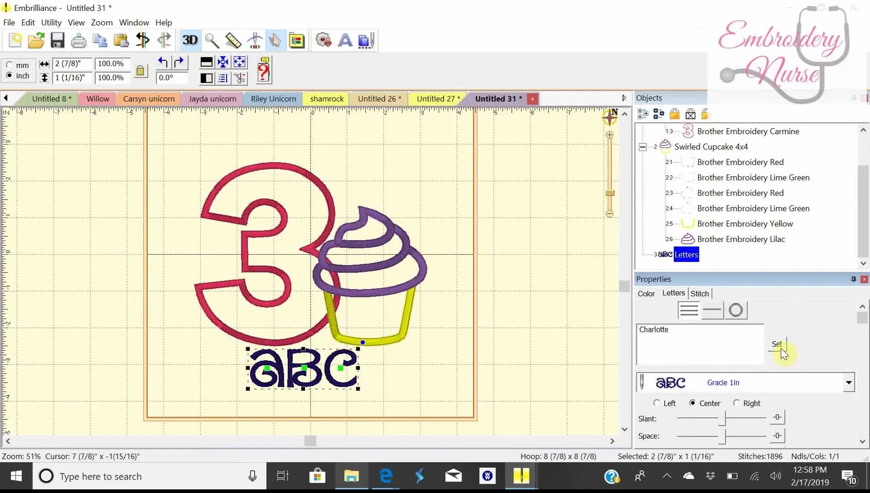Image resolution: width=870 pixels, height=493 pixels.
Task: Switch to the shamrock document tab
Action: point(327,99)
